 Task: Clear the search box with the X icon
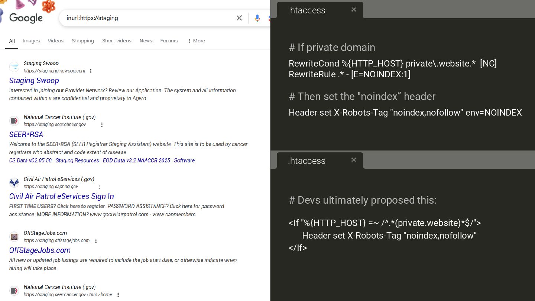pyautogui.click(x=239, y=18)
